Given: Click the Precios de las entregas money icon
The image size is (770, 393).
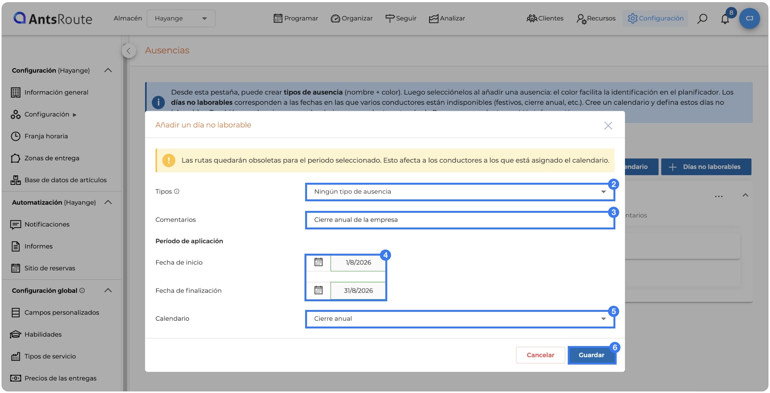Looking at the screenshot, I should click(x=15, y=378).
